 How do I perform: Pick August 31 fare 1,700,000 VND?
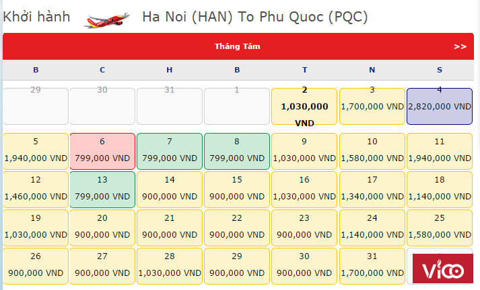click(372, 267)
